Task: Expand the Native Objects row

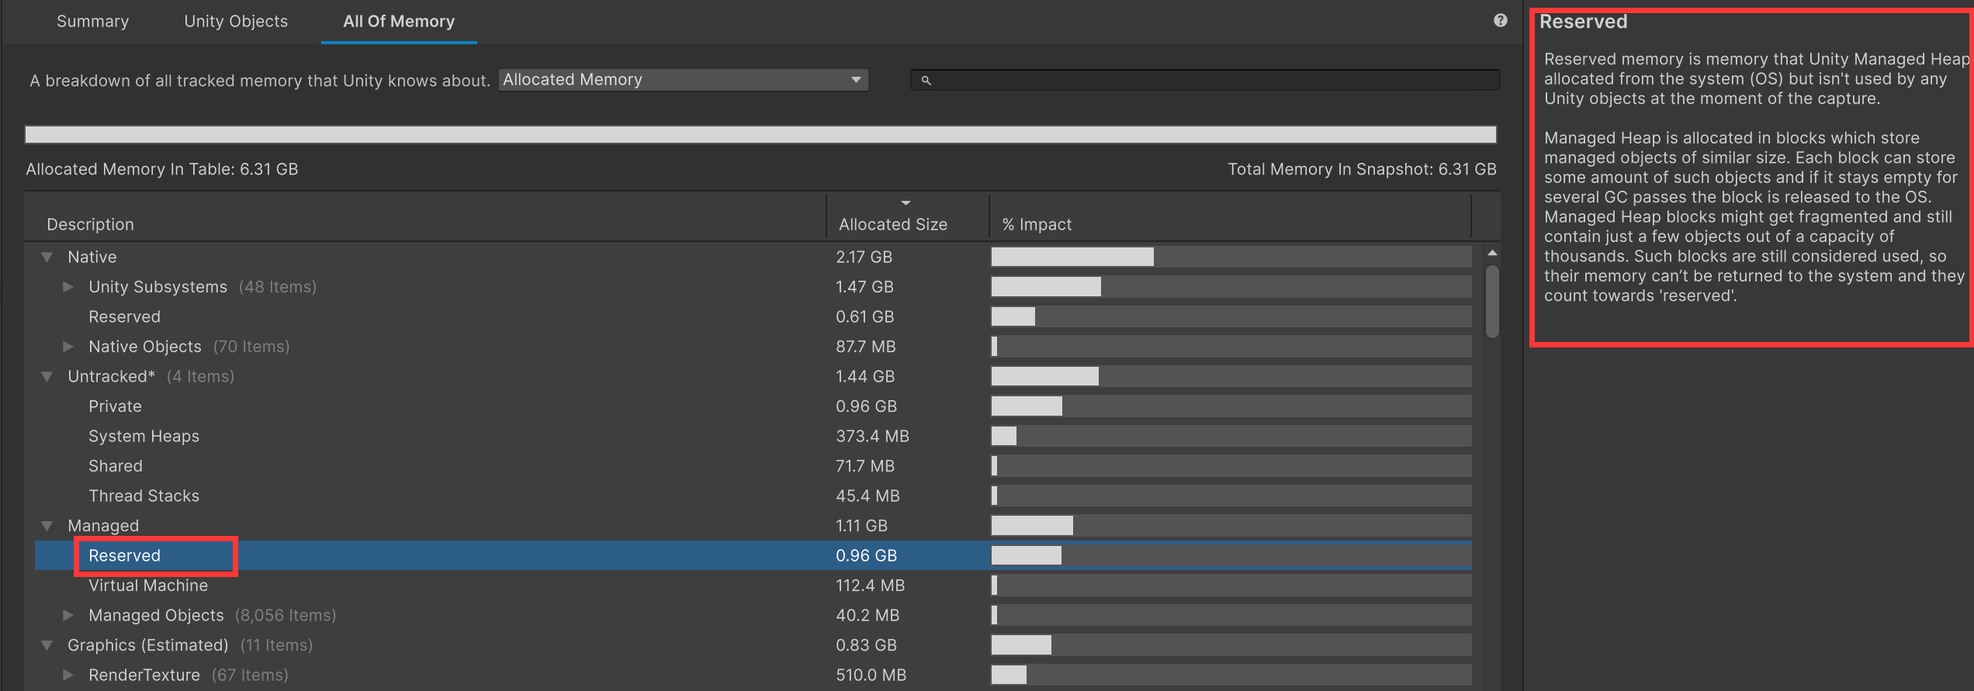Action: [68, 347]
